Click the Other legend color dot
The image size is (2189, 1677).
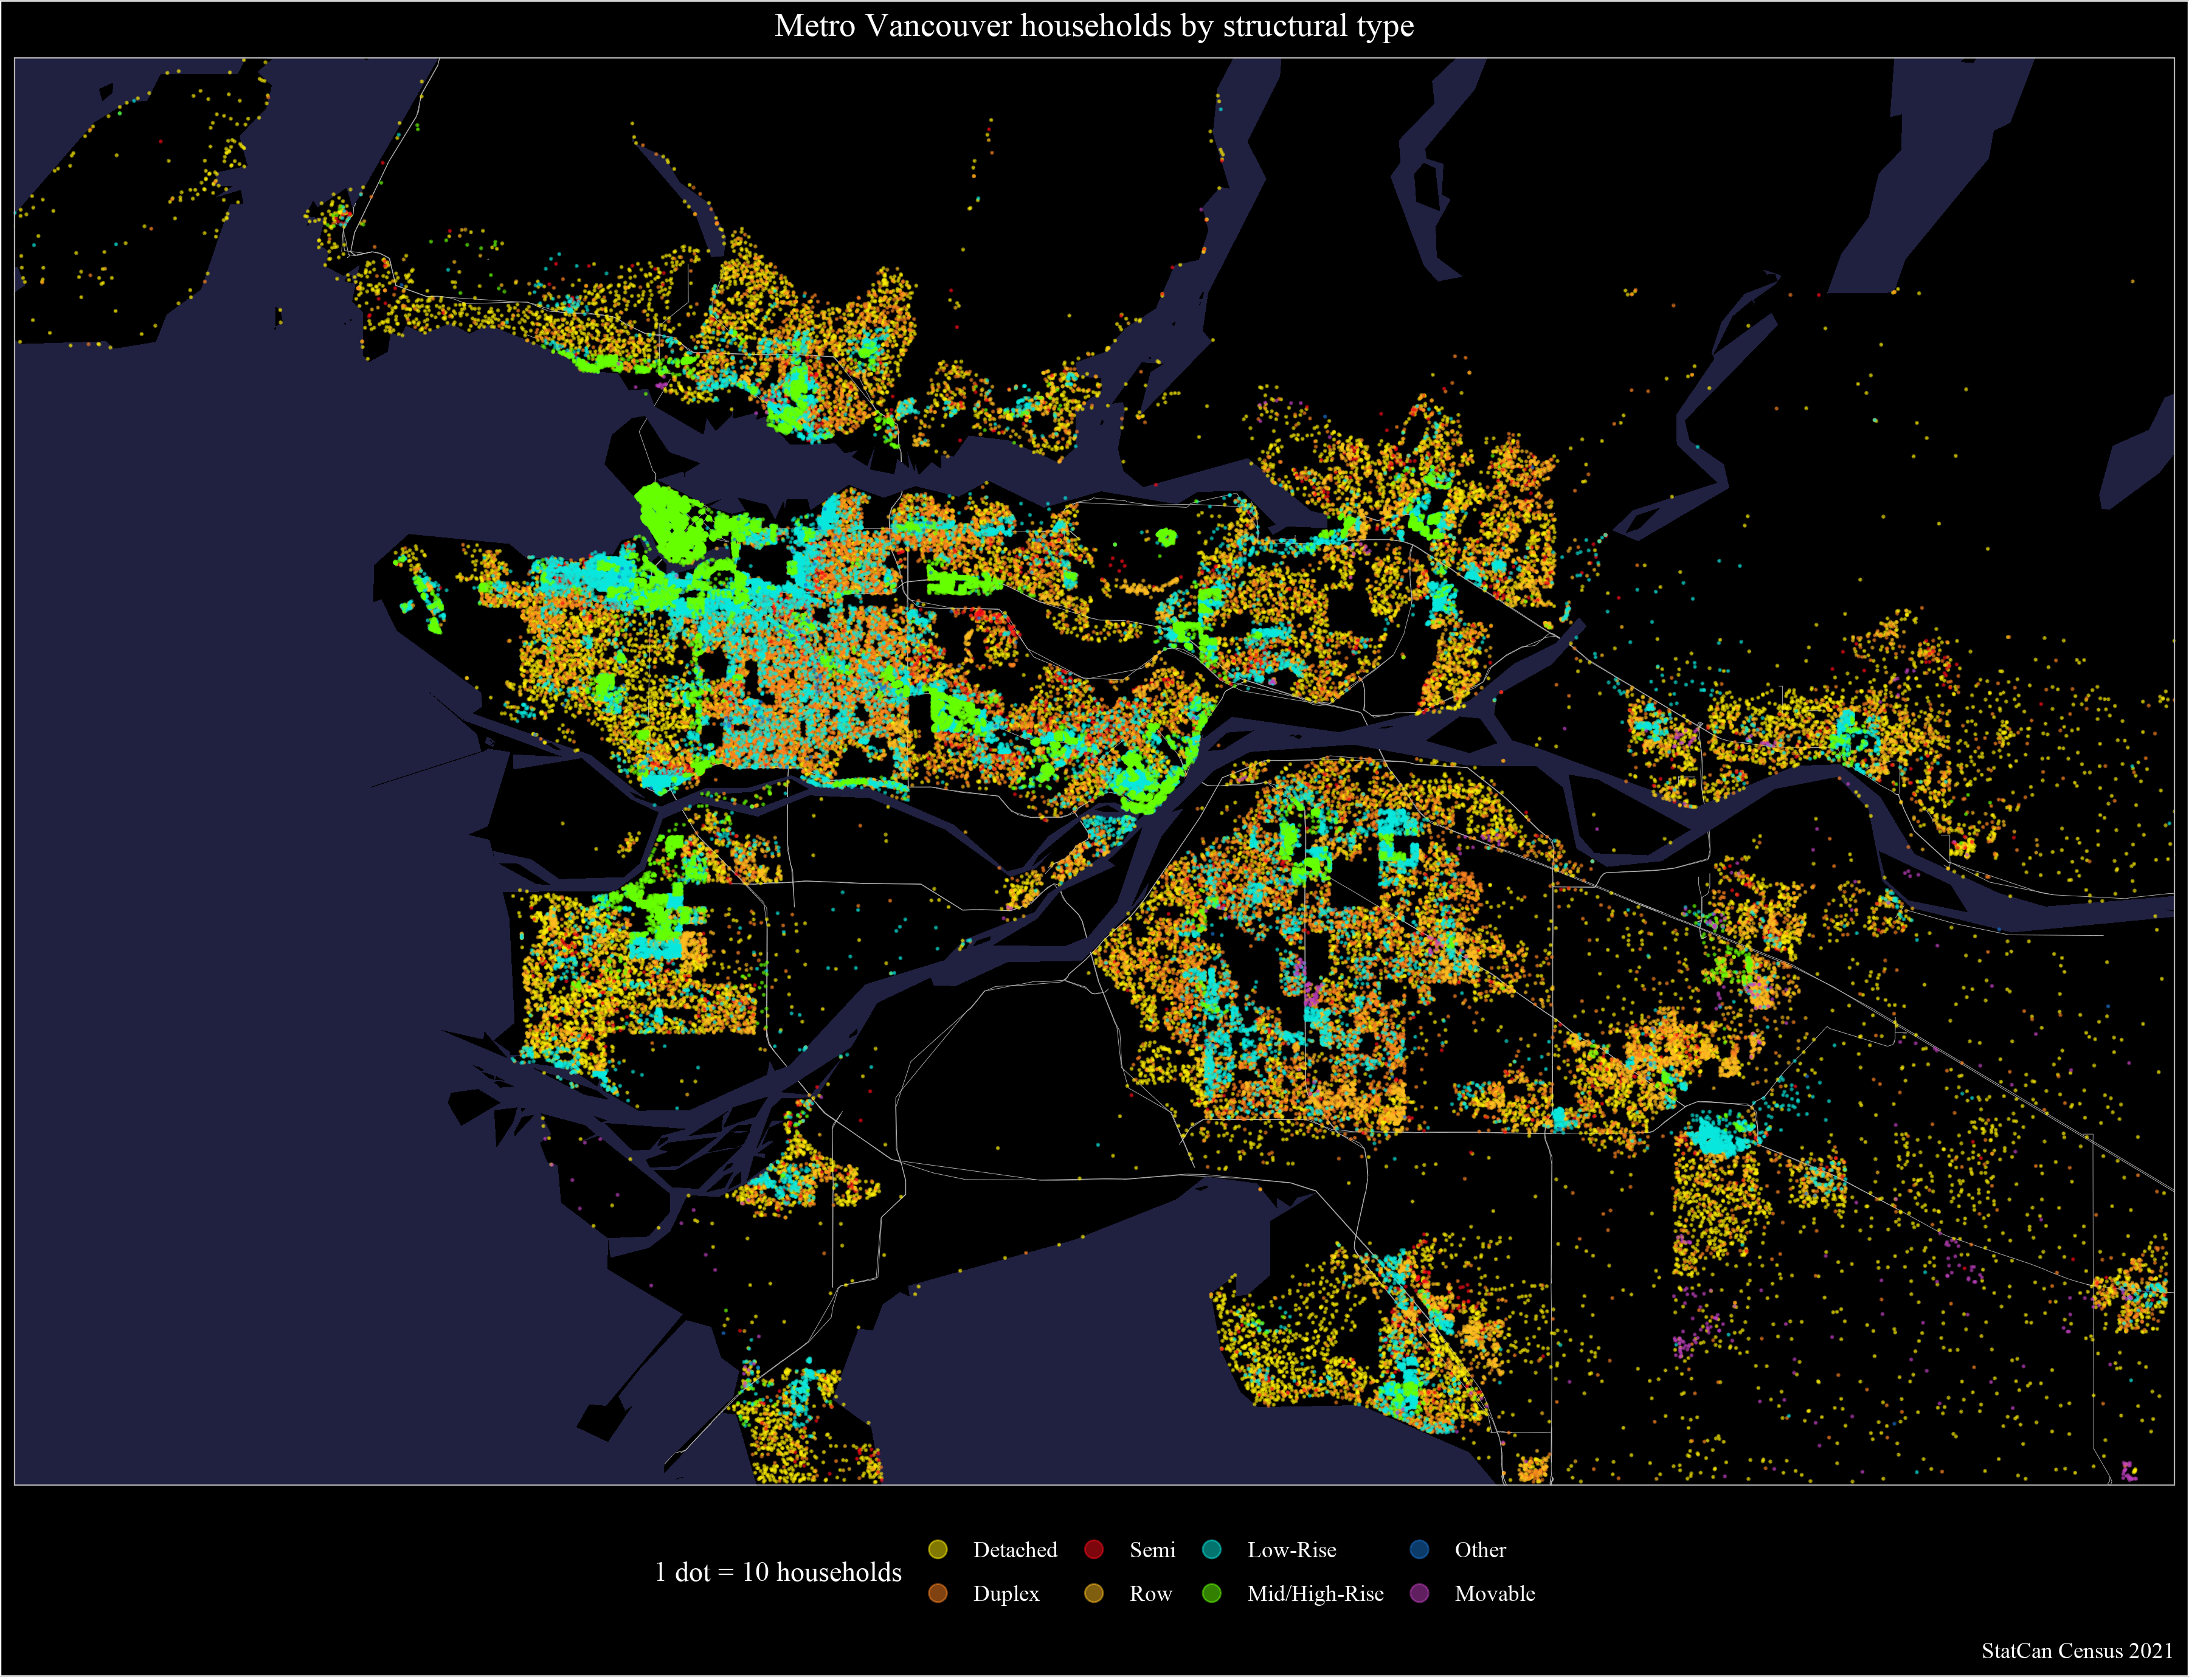(x=1419, y=1549)
